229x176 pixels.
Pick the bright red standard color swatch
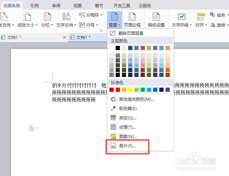coord(118,90)
